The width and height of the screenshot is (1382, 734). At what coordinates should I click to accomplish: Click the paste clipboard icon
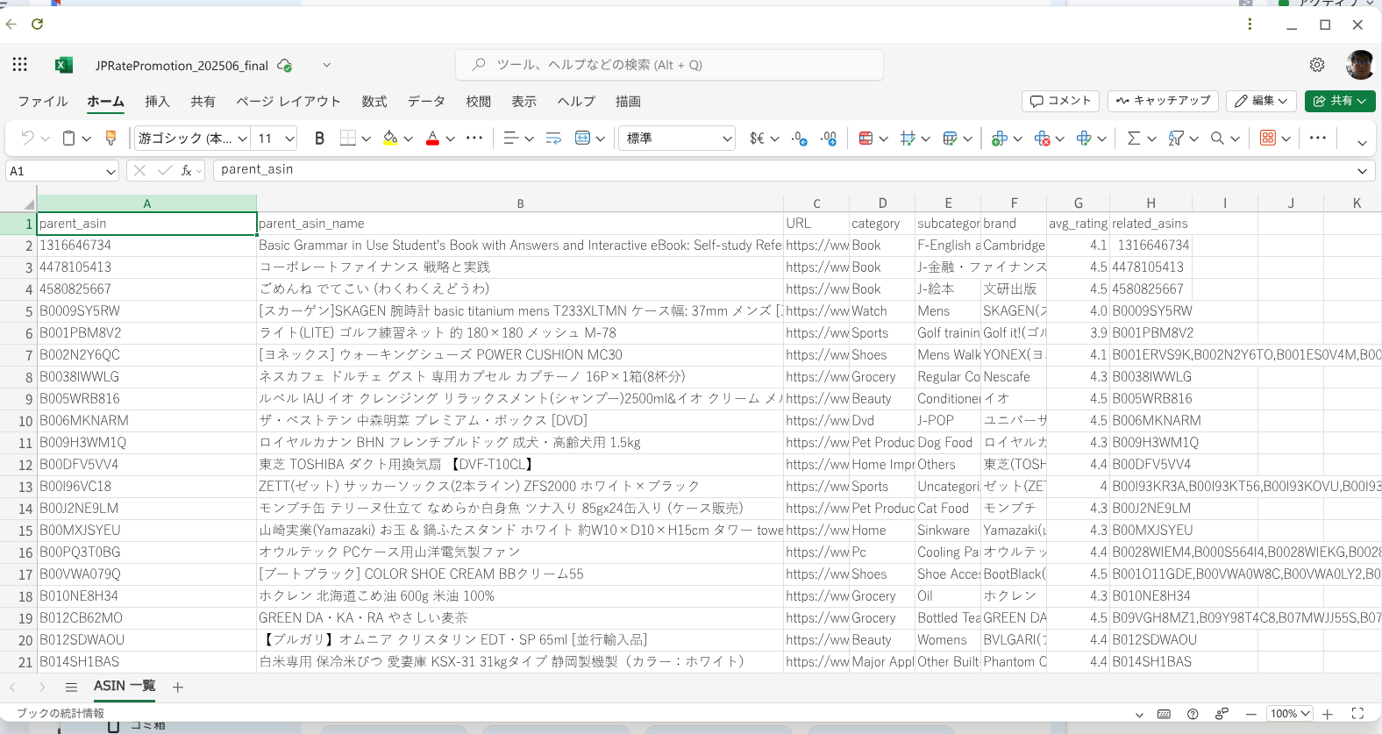point(68,139)
